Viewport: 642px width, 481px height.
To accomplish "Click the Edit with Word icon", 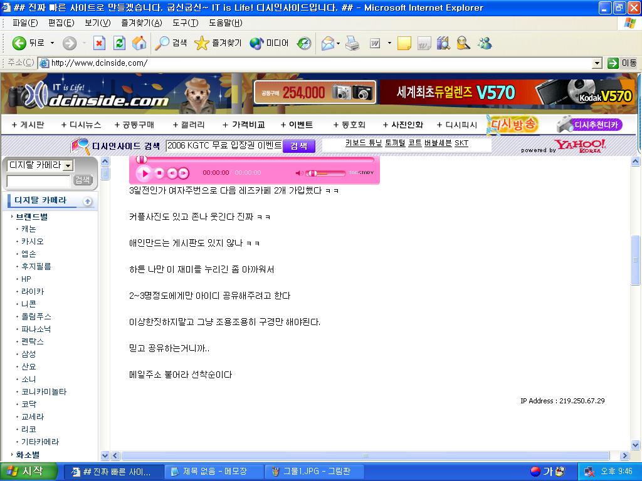I will (375, 43).
